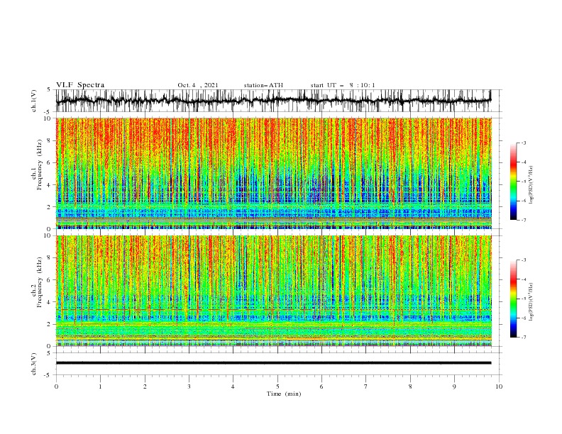562x434 pixels.
Task: Click the ch.2 spectrogram panel
Action: point(273,291)
